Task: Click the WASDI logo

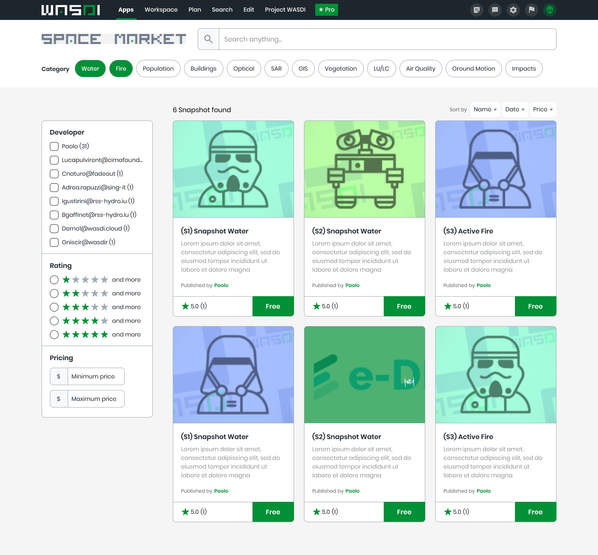Action: (71, 10)
